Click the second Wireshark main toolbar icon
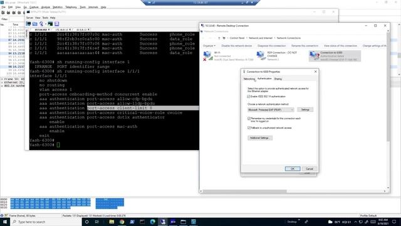401x226 pixels. tap(8, 13)
